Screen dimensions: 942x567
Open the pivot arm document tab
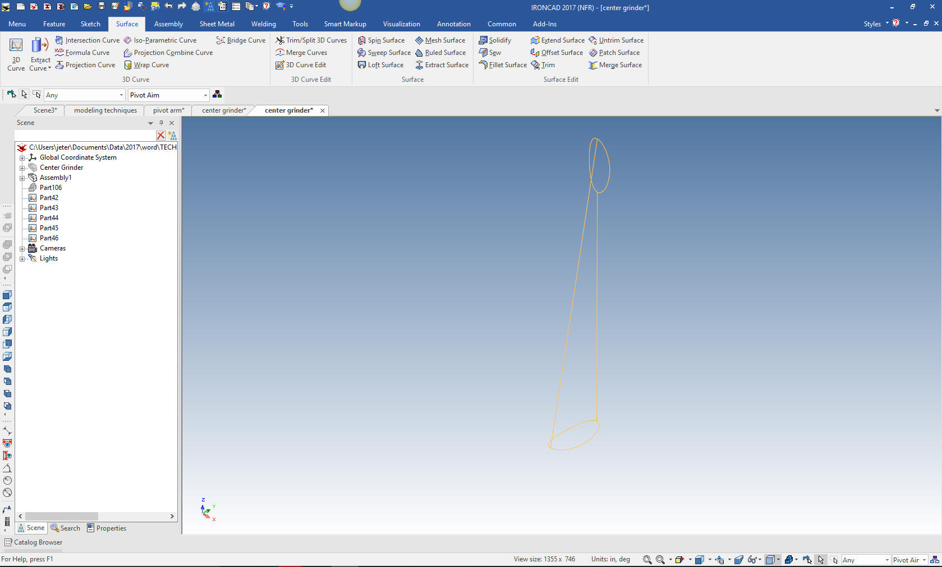click(168, 110)
